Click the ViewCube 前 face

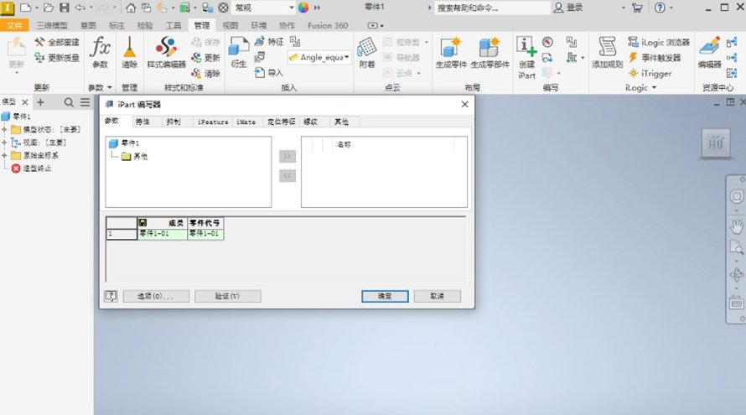716,143
